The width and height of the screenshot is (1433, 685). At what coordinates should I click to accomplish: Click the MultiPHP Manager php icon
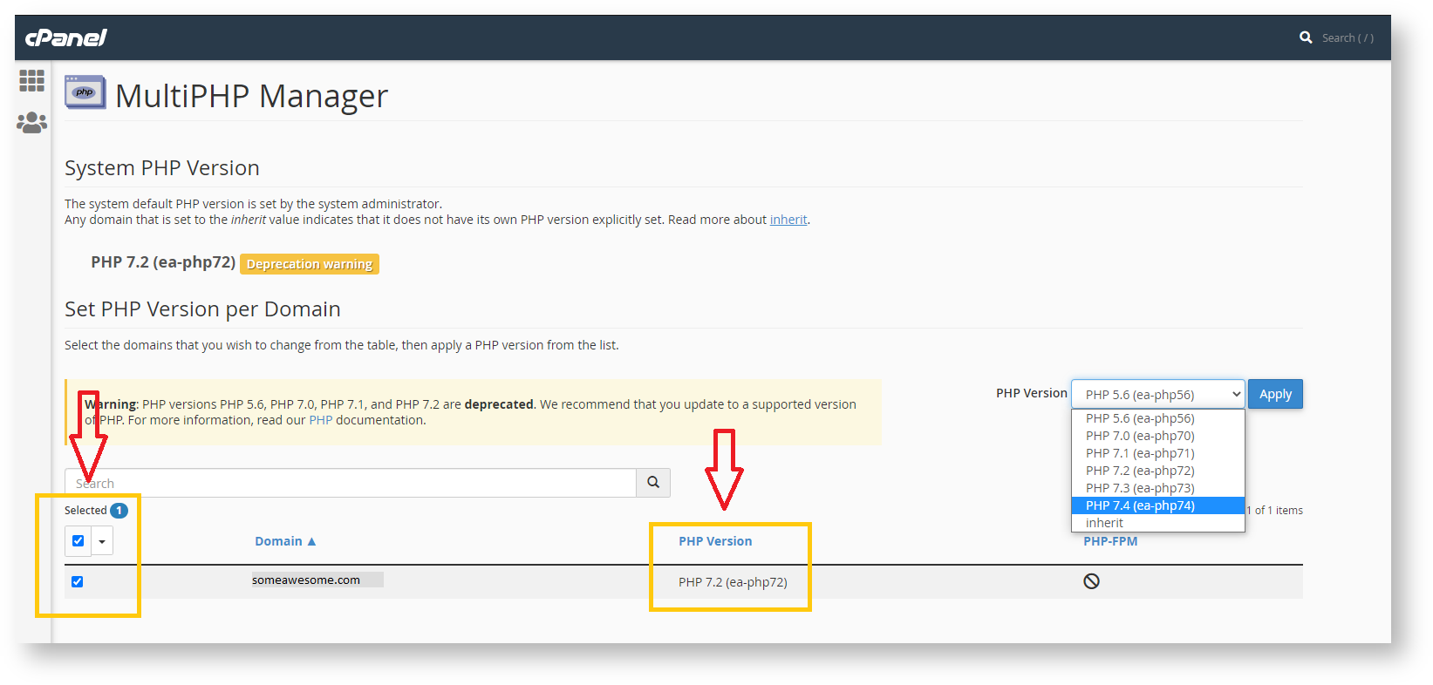(x=85, y=92)
